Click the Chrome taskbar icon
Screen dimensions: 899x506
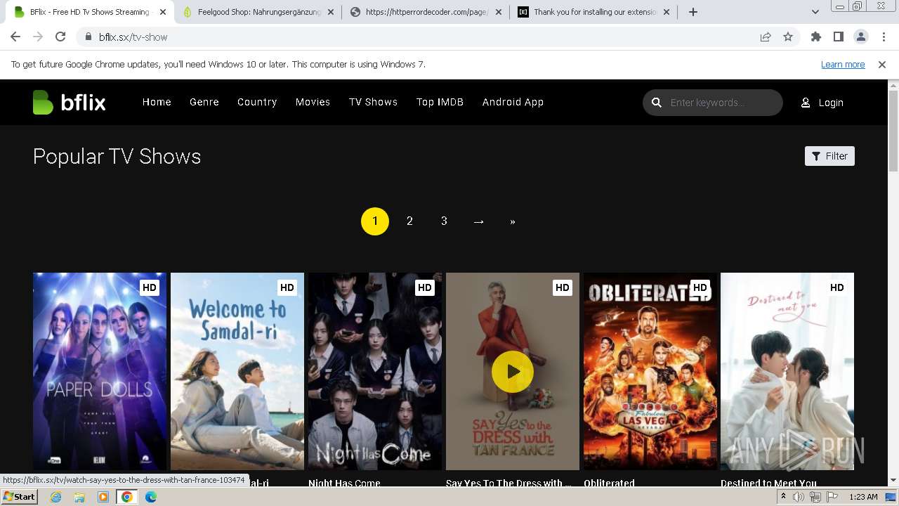coord(127,497)
